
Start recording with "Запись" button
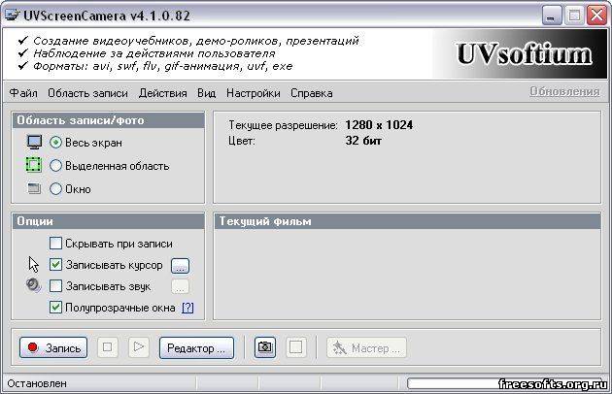pyautogui.click(x=53, y=347)
